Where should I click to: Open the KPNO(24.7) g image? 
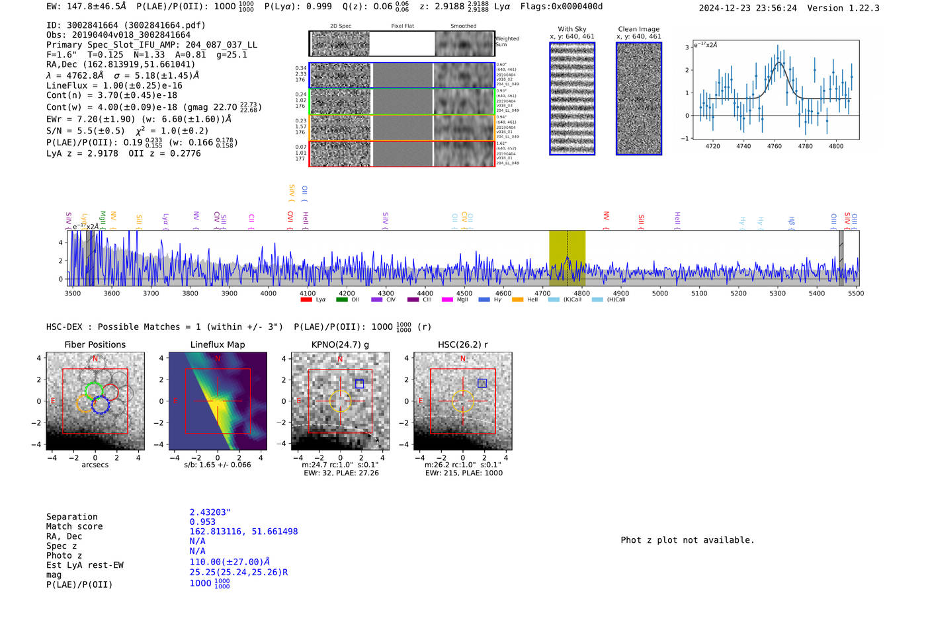tap(340, 401)
